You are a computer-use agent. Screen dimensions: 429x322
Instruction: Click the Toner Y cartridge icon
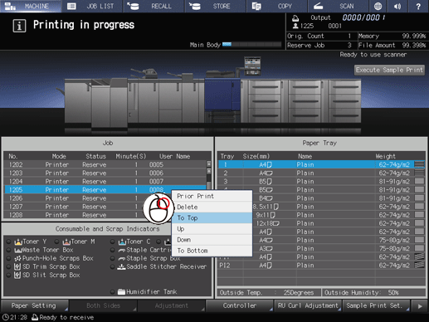(x=18, y=242)
